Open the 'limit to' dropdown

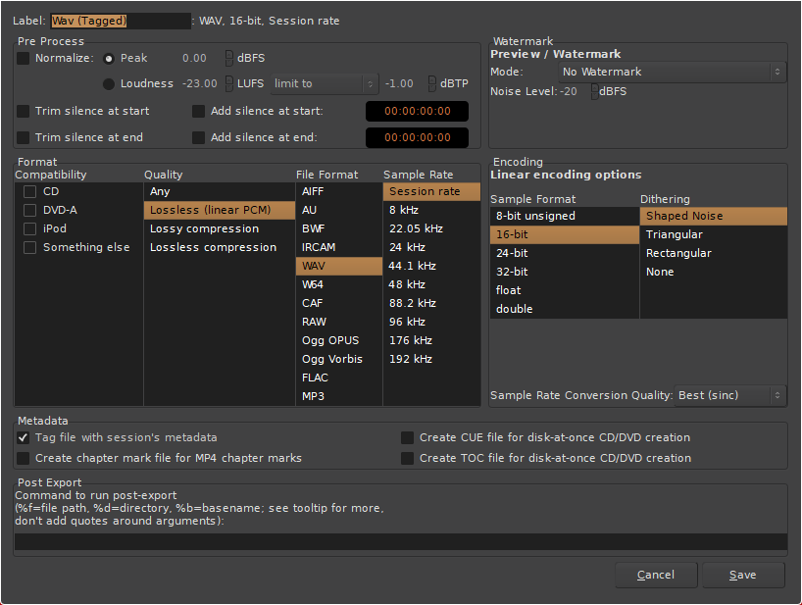pos(324,83)
